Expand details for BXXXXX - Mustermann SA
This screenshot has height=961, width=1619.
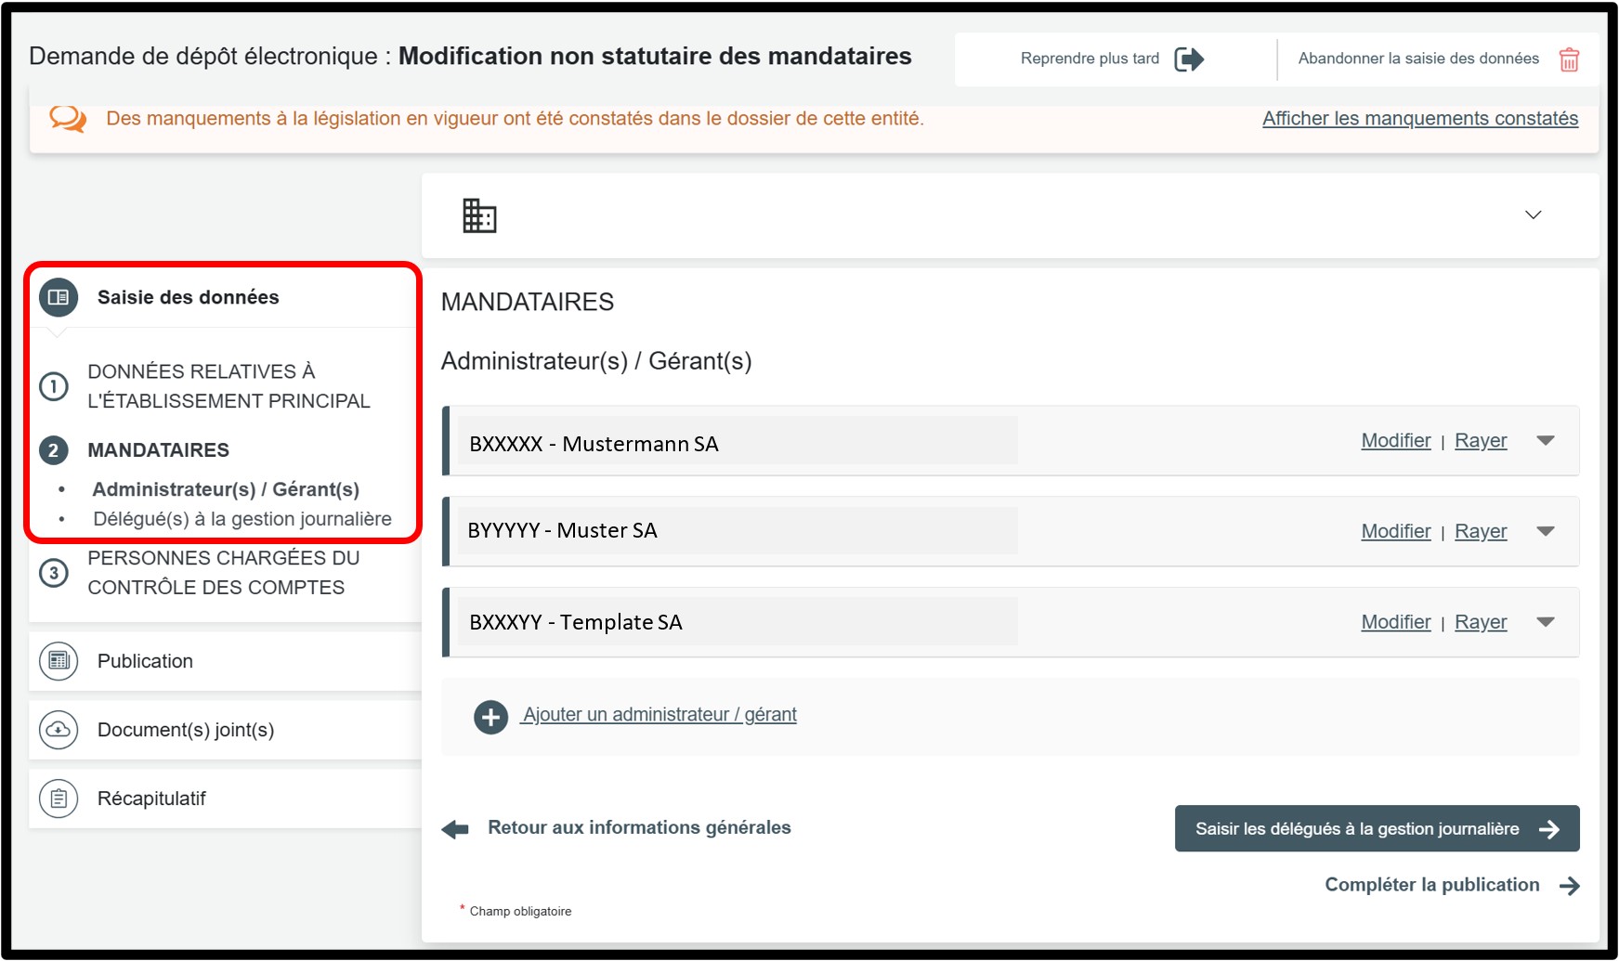tap(1546, 441)
